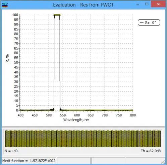Click the Merit function status field

tap(29, 161)
